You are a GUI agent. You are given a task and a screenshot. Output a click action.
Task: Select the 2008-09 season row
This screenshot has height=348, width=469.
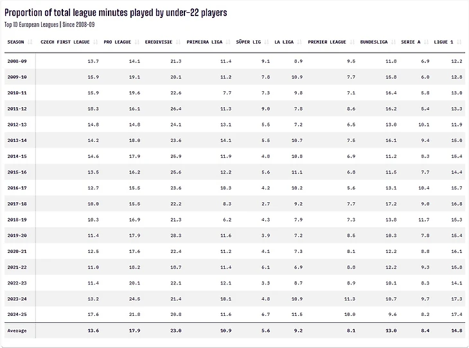[x=234, y=61]
